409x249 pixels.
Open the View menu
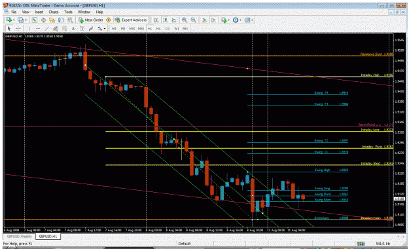point(26,12)
